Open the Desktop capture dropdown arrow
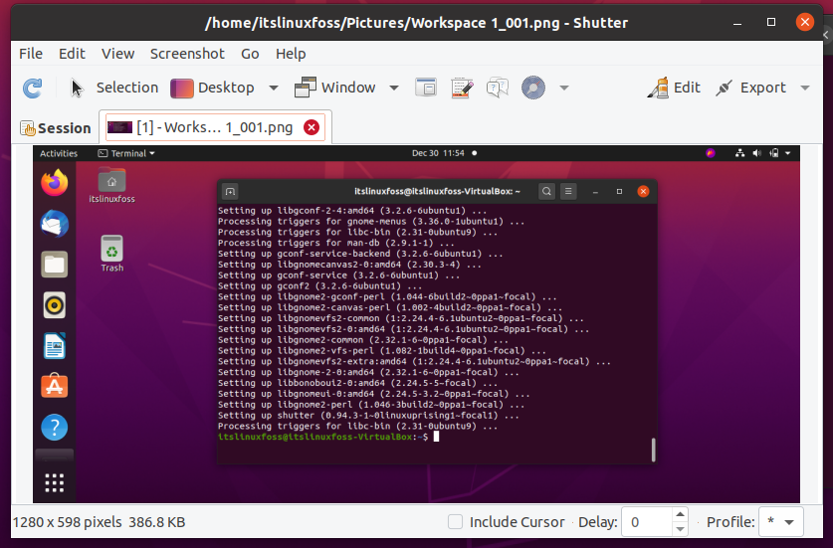 click(x=274, y=88)
